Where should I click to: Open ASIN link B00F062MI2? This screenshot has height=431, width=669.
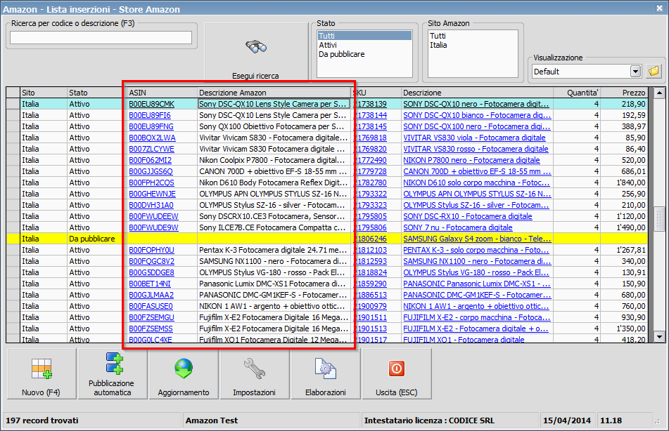coord(150,160)
